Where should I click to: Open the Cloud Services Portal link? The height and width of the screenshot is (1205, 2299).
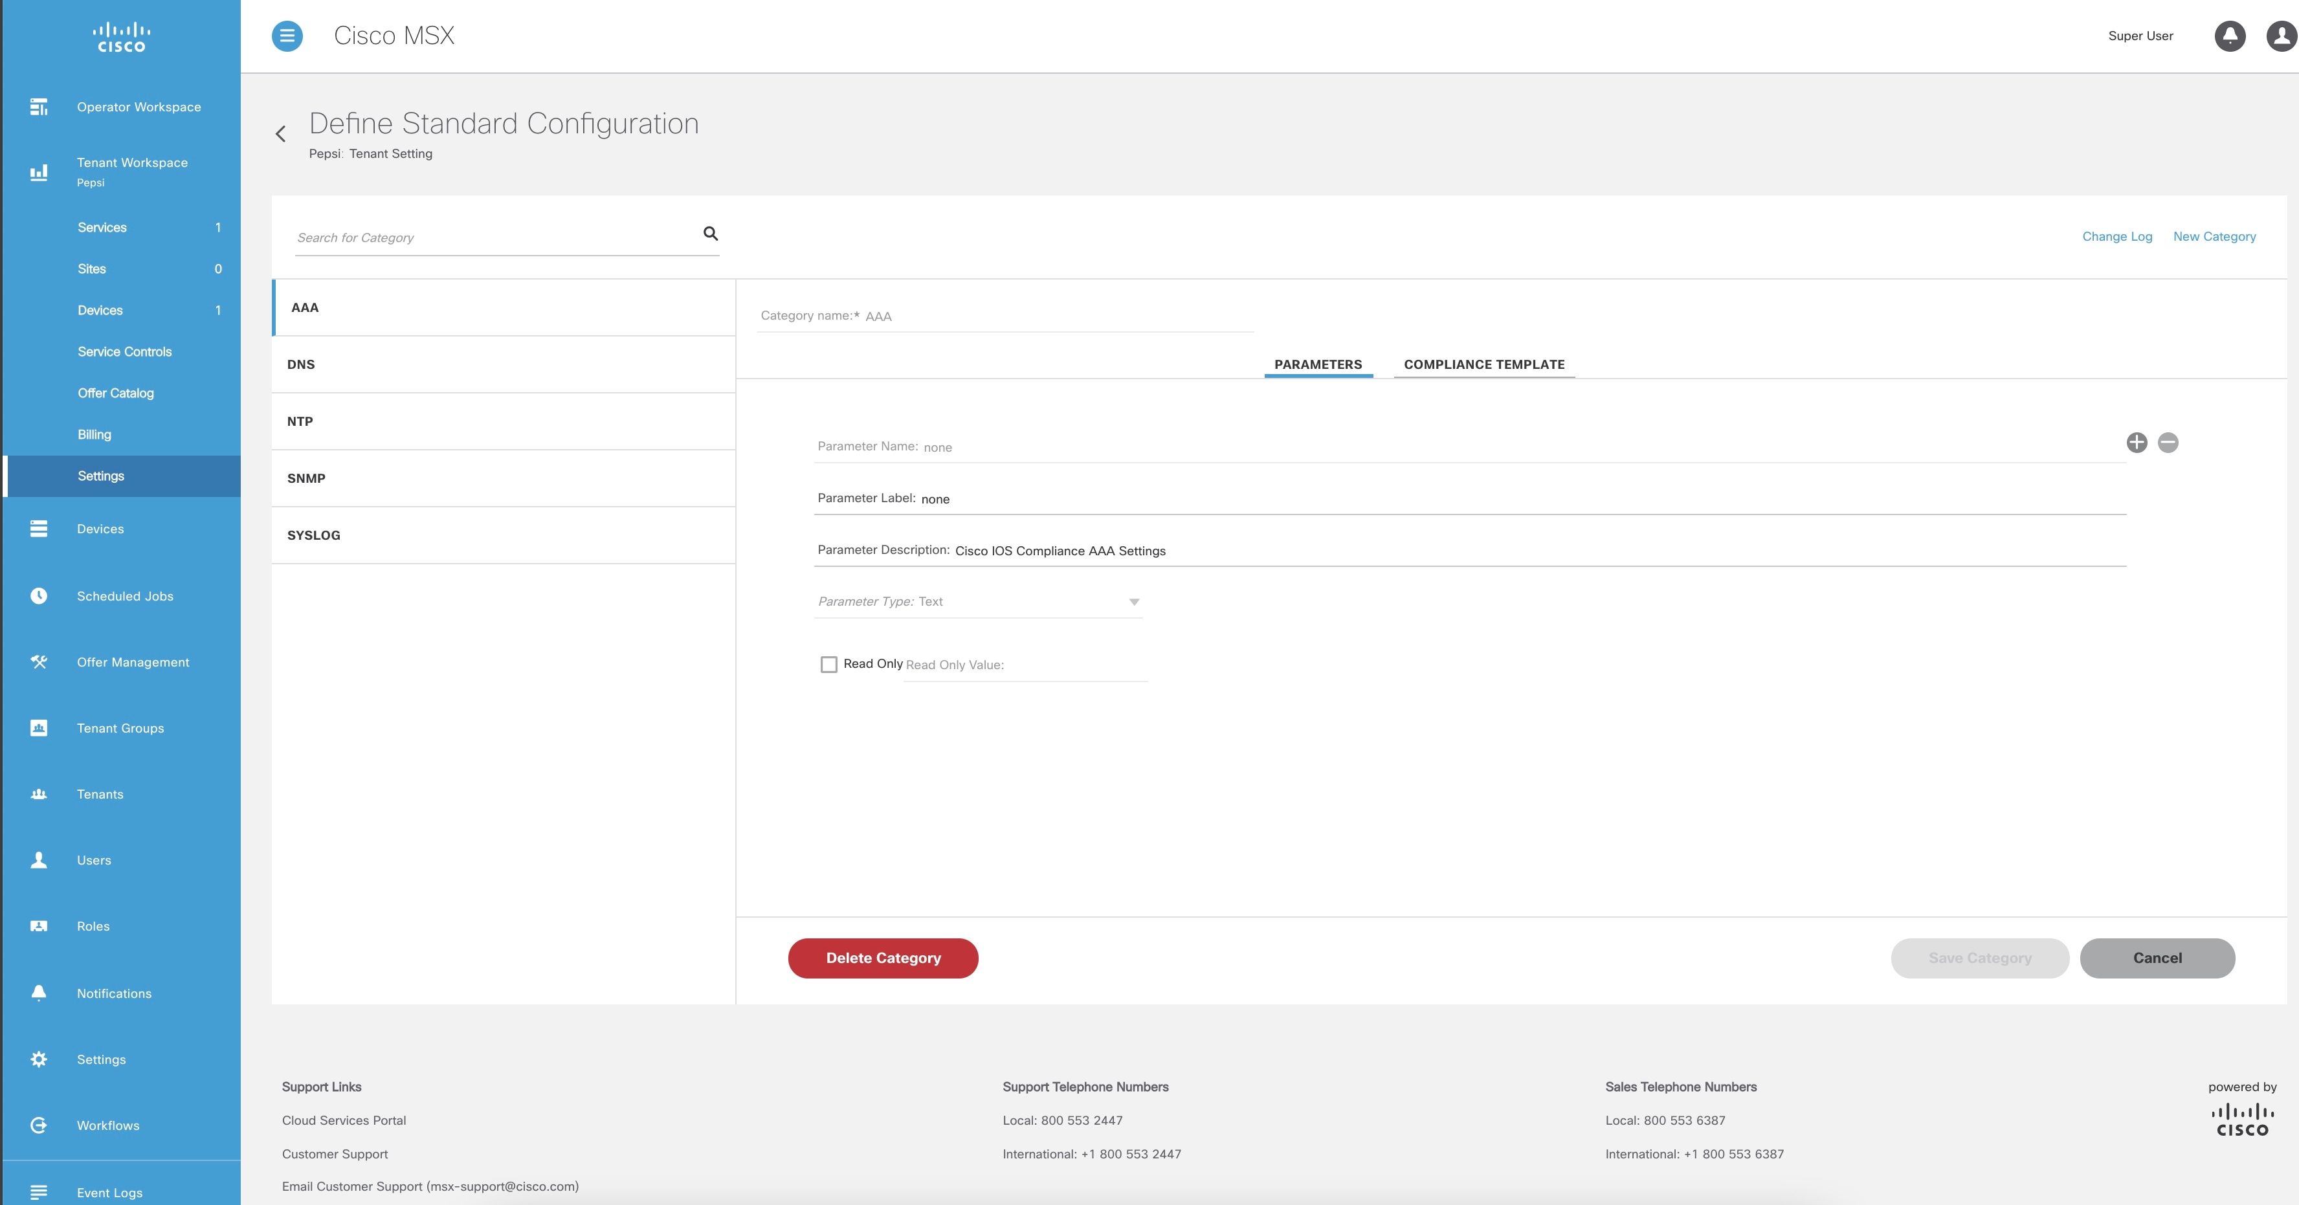[x=344, y=1120]
